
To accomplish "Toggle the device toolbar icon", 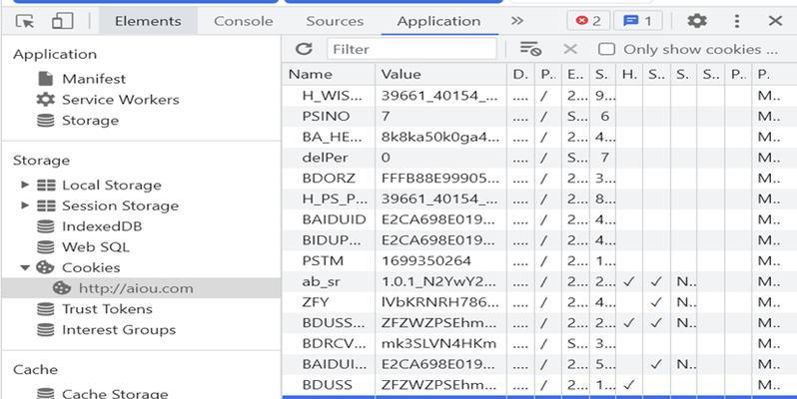I will point(63,21).
